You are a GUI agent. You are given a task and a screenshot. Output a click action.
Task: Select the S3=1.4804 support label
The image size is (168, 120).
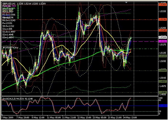[x=8, y=37]
